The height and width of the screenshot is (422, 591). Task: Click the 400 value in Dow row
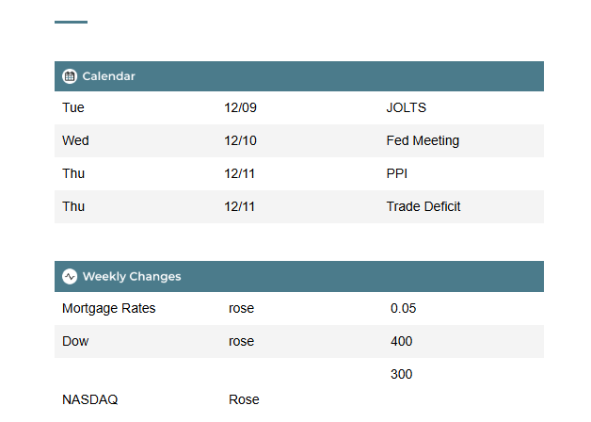coord(401,341)
